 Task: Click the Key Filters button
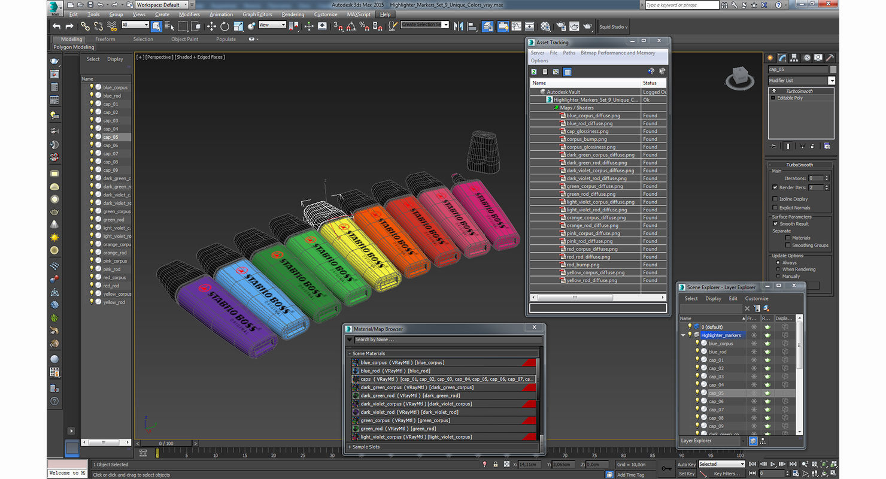(x=727, y=474)
